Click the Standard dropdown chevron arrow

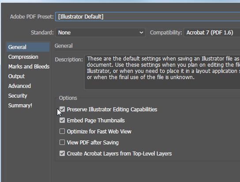pyautogui.click(x=141, y=33)
